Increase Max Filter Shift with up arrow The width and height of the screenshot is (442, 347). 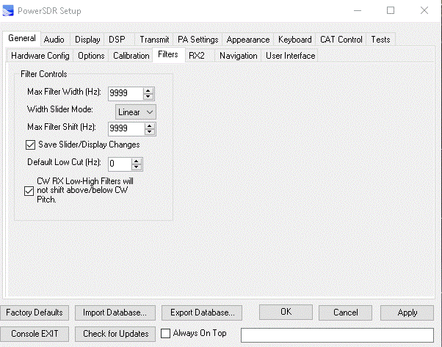coord(150,126)
